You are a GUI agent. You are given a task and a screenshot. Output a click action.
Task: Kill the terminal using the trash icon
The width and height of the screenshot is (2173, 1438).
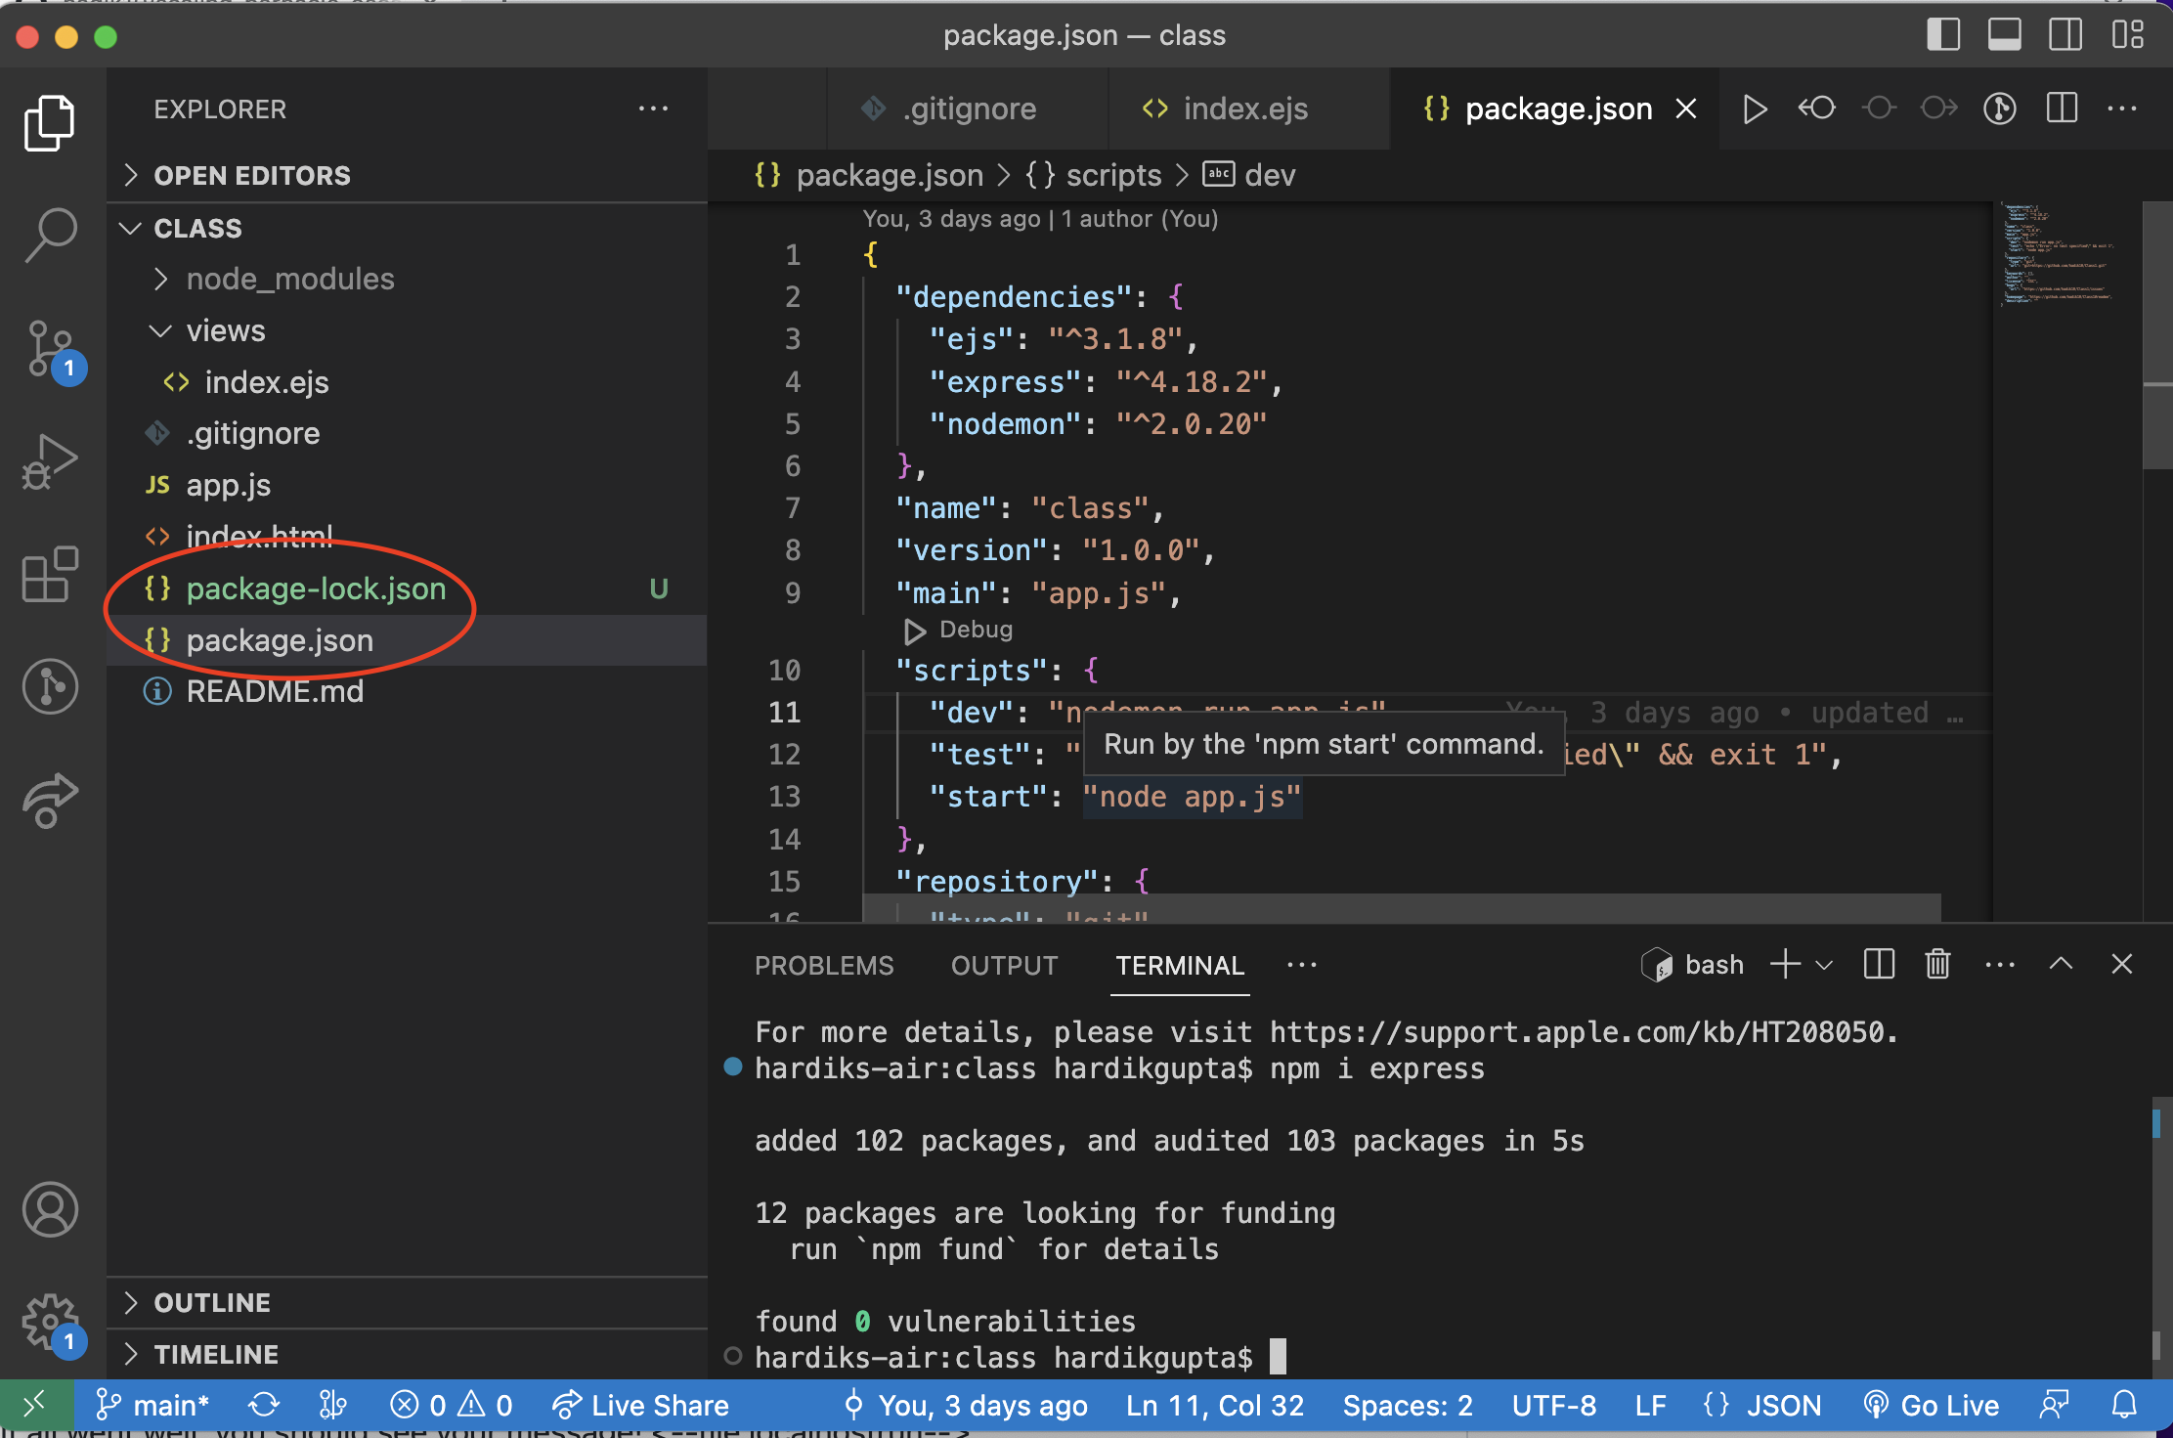coord(1937,965)
